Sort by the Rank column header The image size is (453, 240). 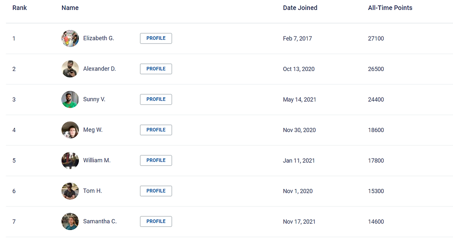(19, 8)
